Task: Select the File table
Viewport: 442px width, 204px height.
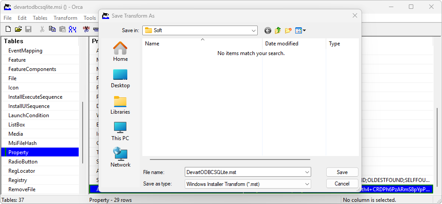Action: (40, 78)
